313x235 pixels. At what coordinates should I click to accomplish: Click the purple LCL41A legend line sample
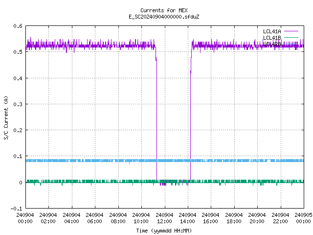coord(291,31)
